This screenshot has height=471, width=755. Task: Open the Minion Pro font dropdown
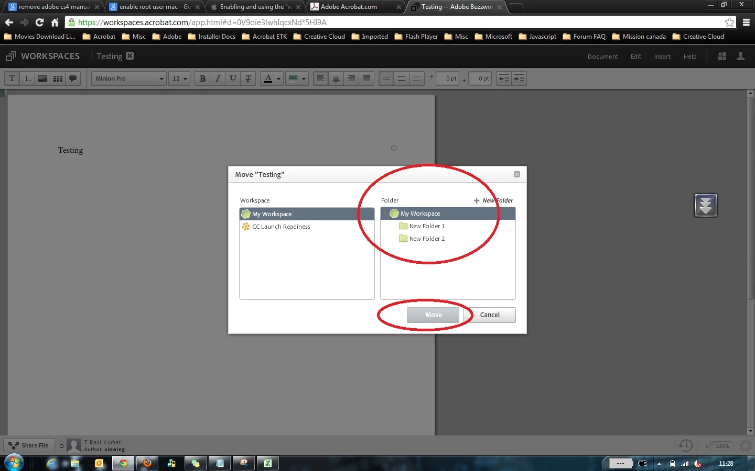(129, 78)
